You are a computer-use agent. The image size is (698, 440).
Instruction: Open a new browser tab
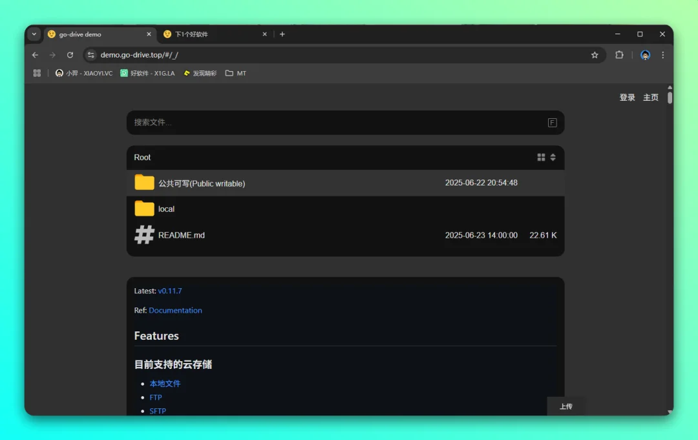tap(282, 34)
